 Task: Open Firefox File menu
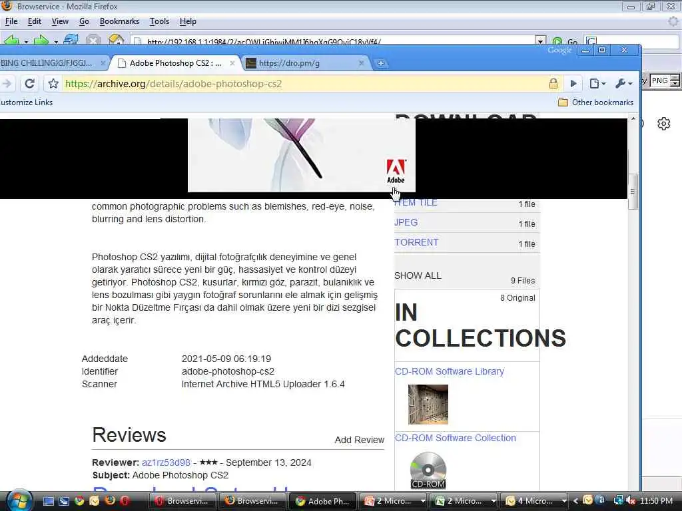[11, 21]
